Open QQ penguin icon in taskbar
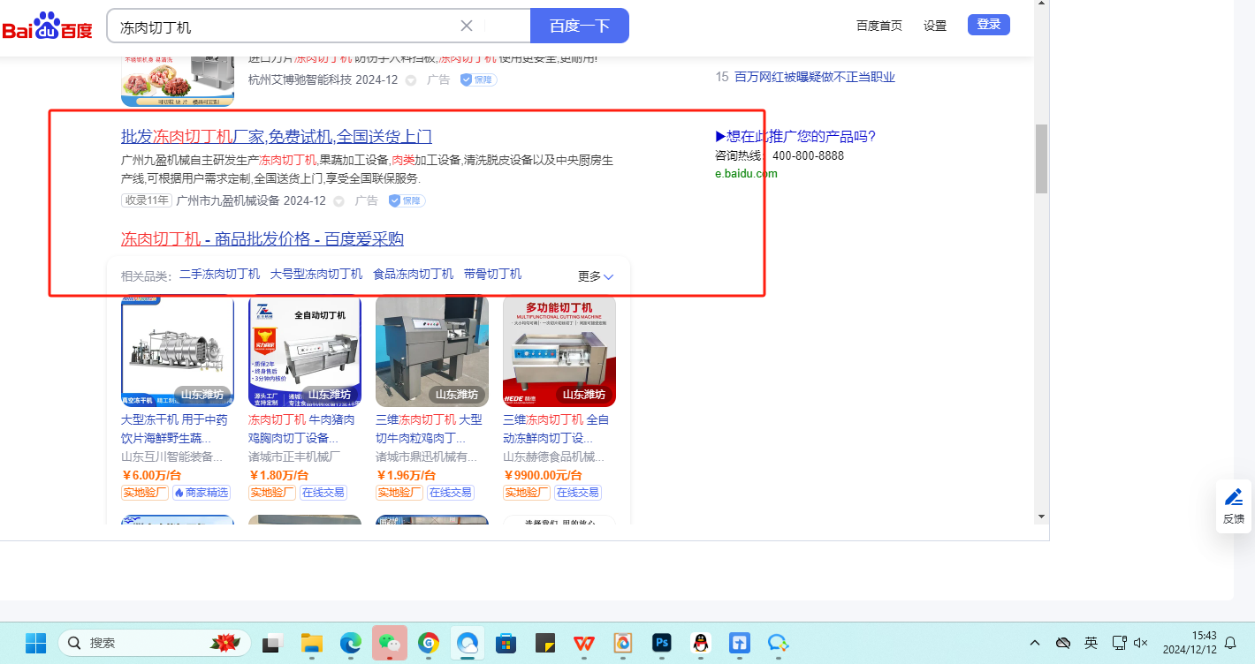Viewport: 1255px width, 664px height. pos(701,643)
